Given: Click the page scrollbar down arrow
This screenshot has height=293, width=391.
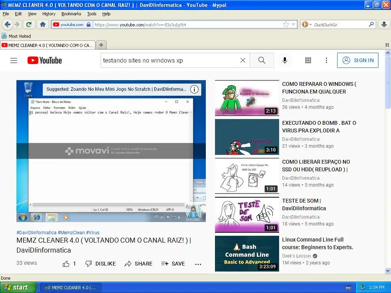Looking at the screenshot, I should (388, 271).
